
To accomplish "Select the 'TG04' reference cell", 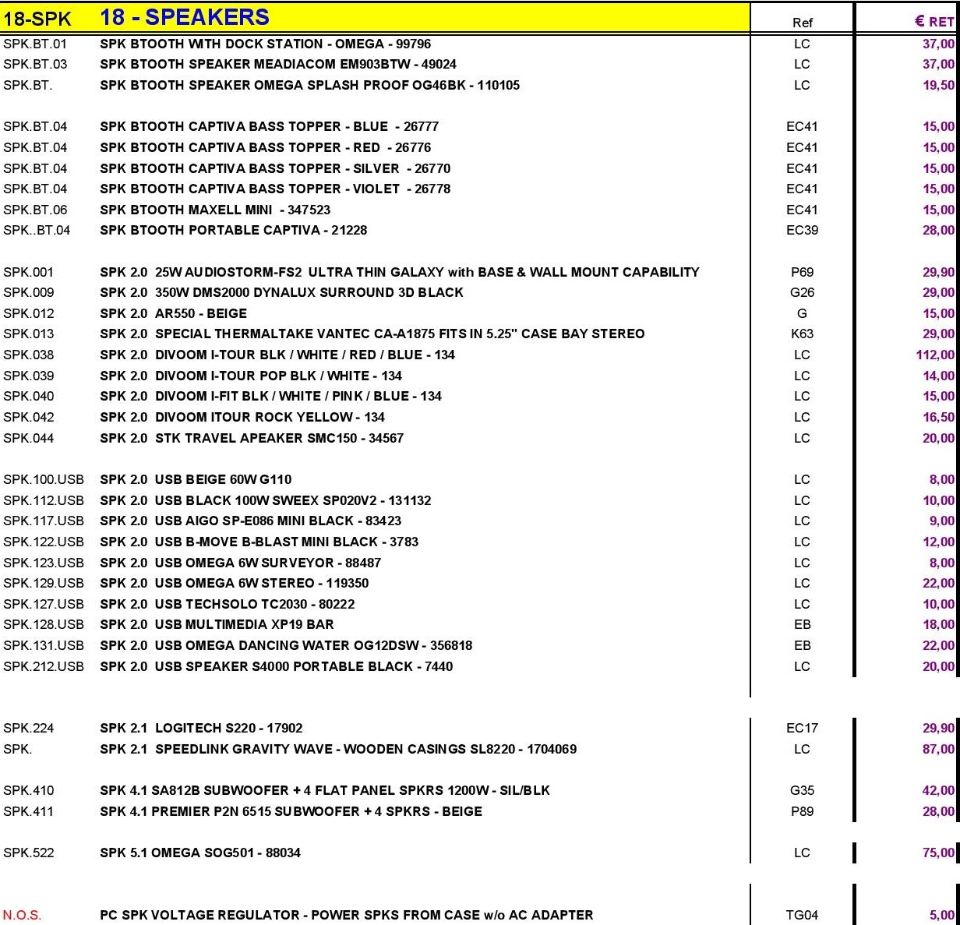I will [802, 915].
